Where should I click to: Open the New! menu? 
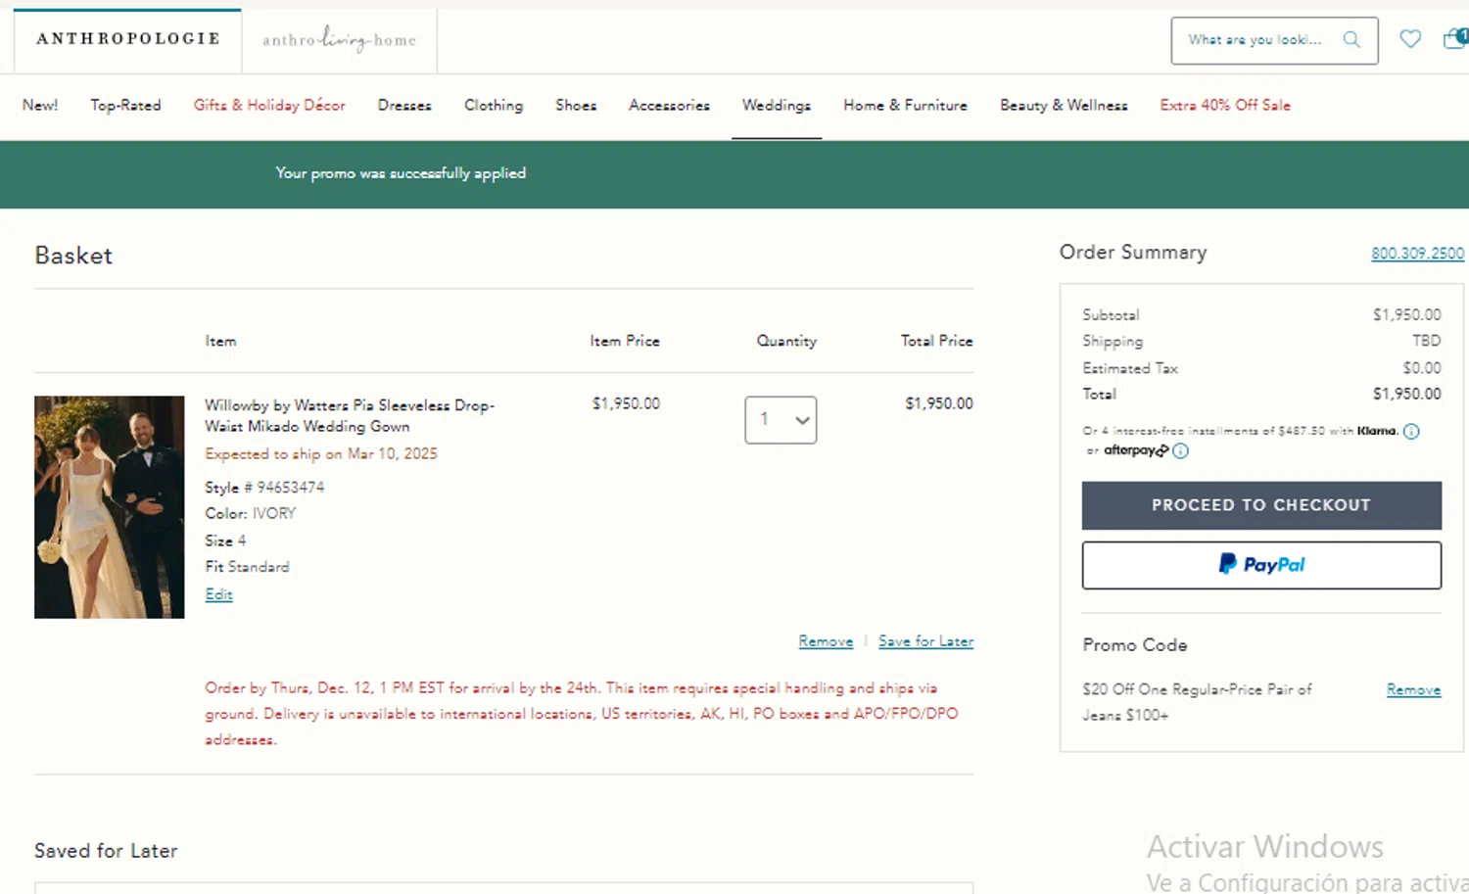click(40, 105)
